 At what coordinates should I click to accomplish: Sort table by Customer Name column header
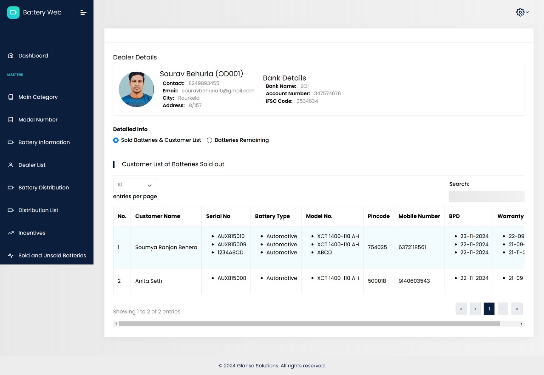[158, 216]
